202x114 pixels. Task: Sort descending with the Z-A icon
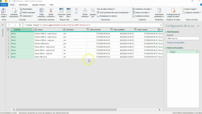click(x=76, y=13)
